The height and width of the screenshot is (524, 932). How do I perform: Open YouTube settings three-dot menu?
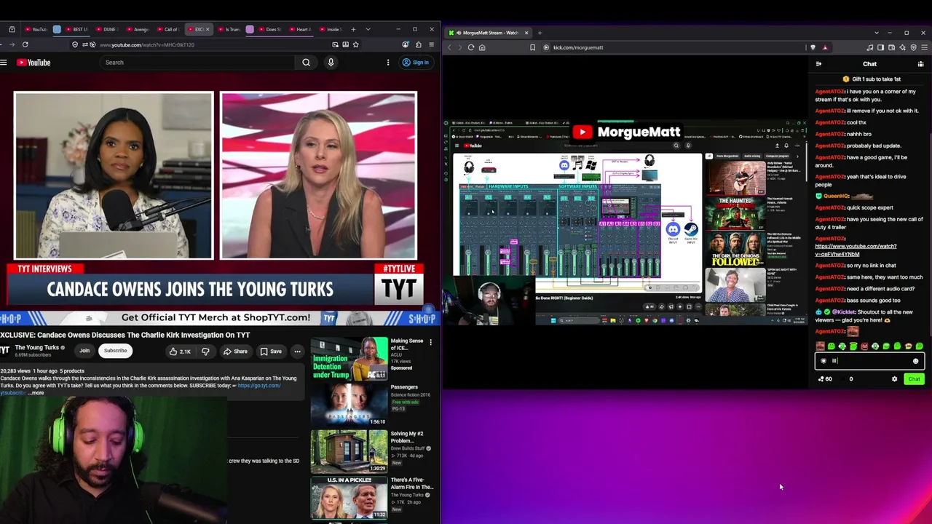tap(388, 63)
